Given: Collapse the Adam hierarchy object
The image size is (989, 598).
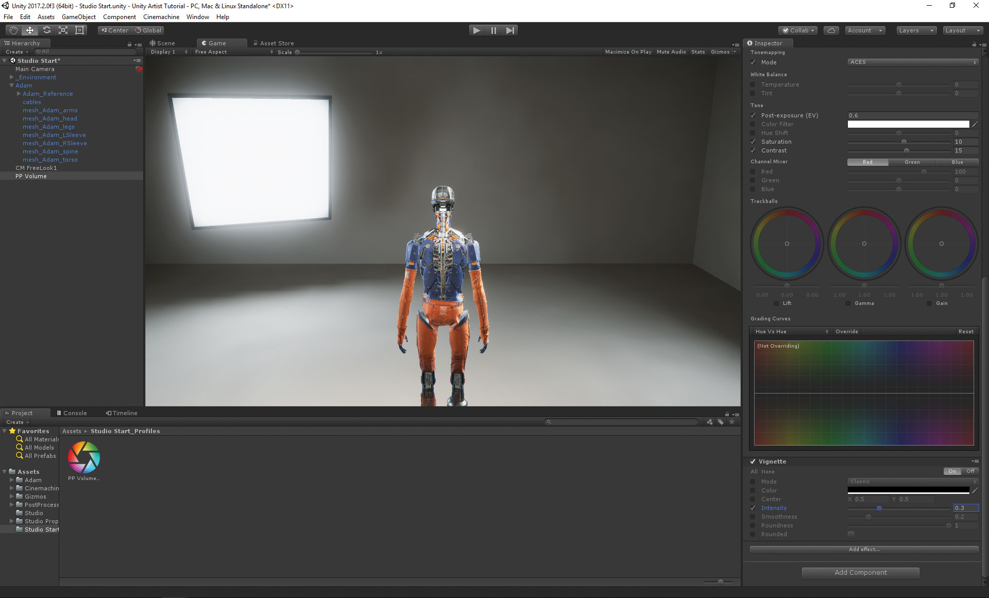Looking at the screenshot, I should coord(11,86).
